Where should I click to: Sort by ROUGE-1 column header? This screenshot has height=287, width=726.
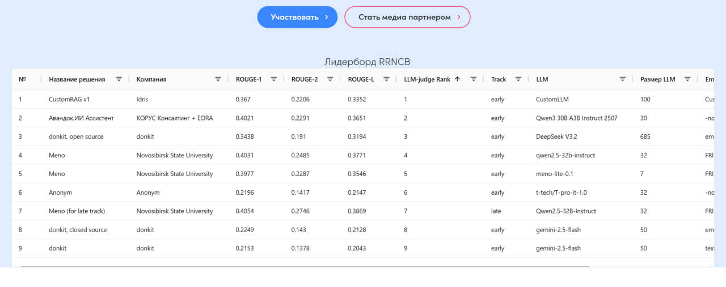248,79
